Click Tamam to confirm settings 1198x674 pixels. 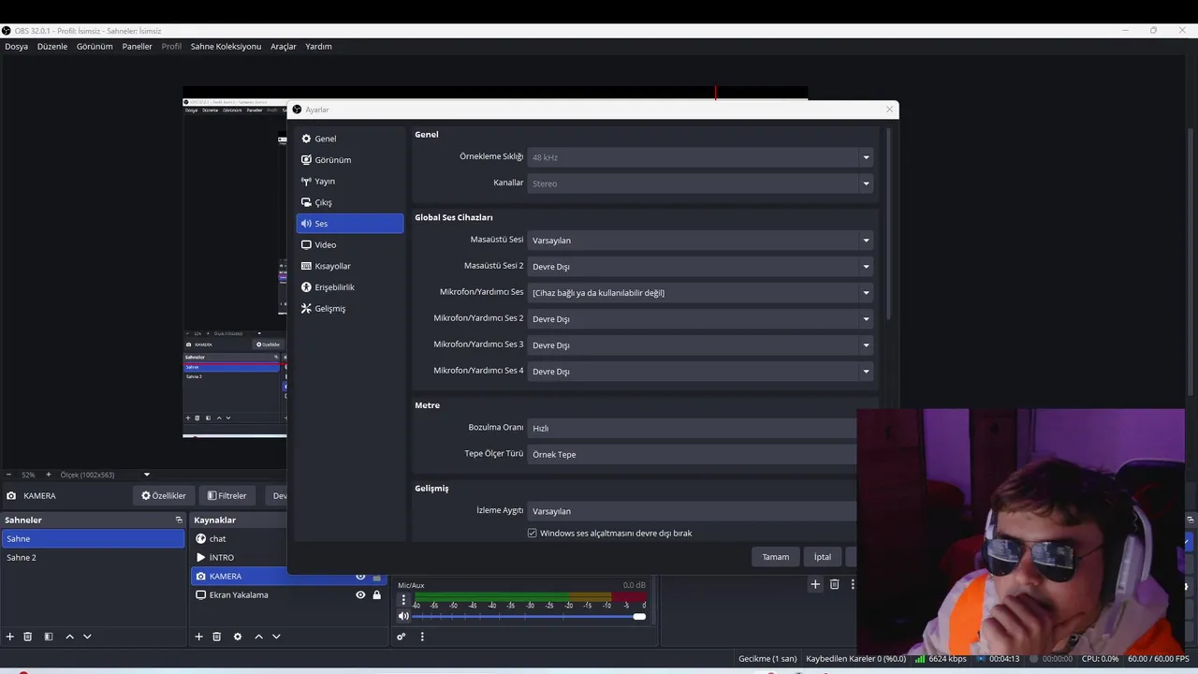pyautogui.click(x=775, y=557)
